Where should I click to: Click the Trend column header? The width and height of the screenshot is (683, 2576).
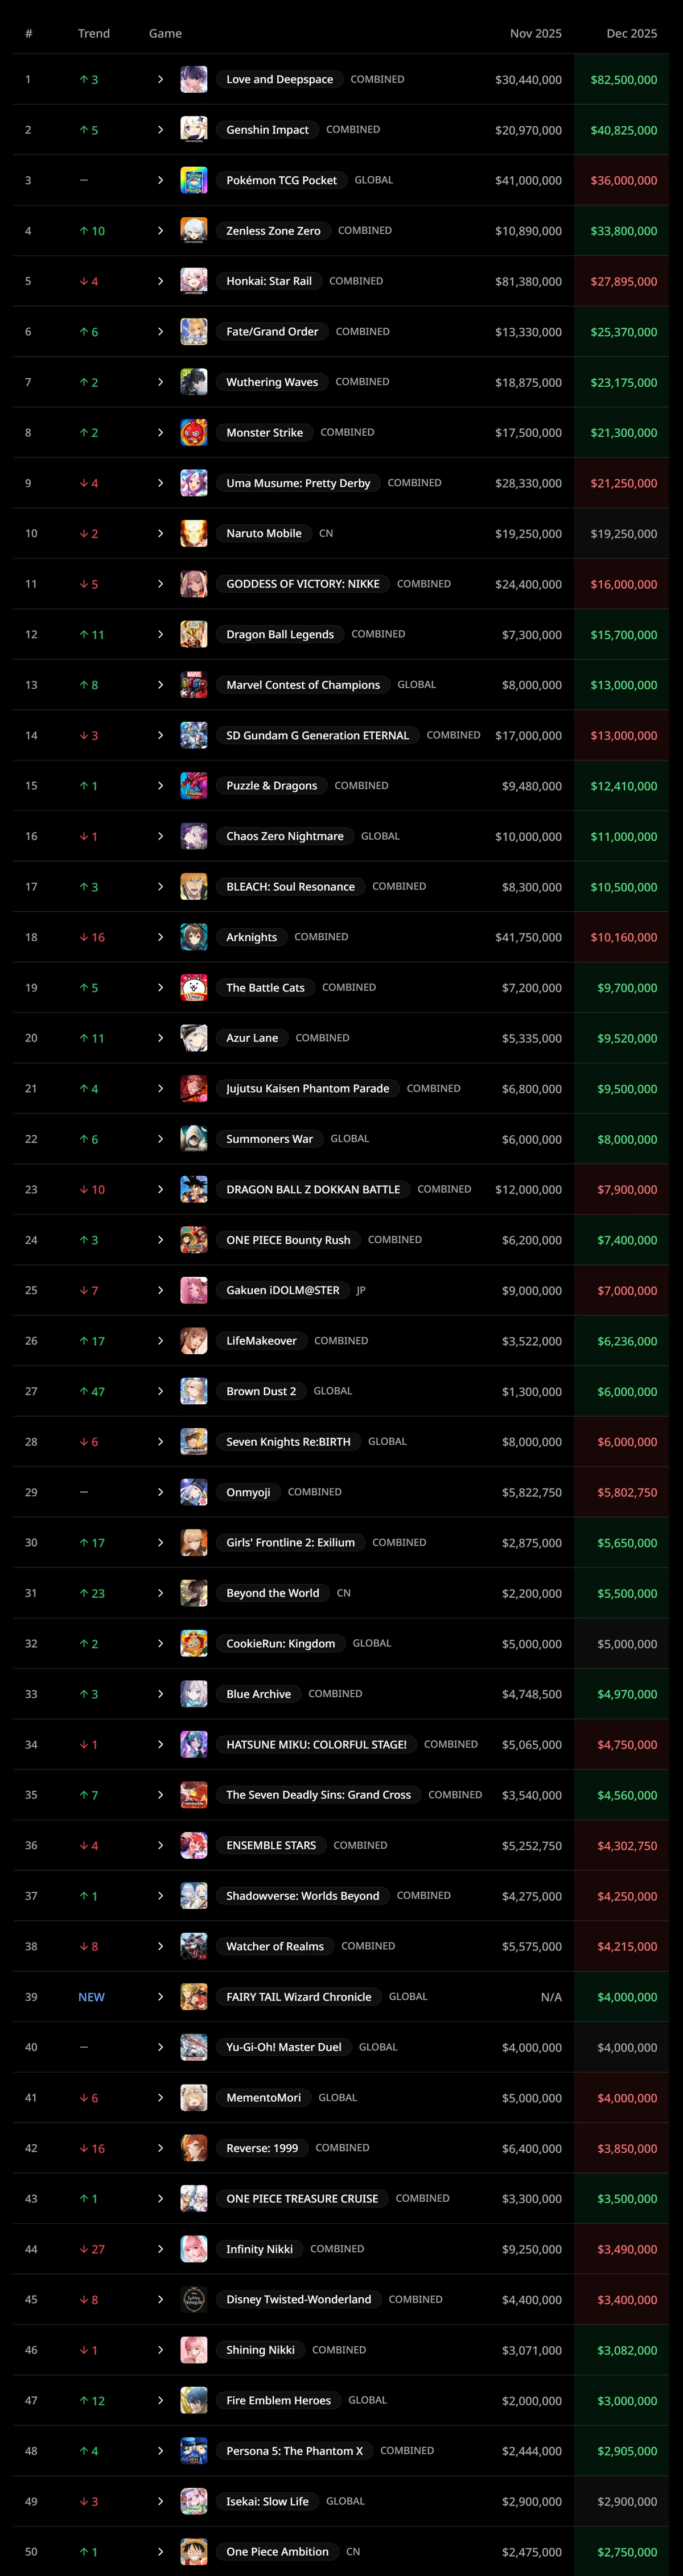[x=94, y=34]
